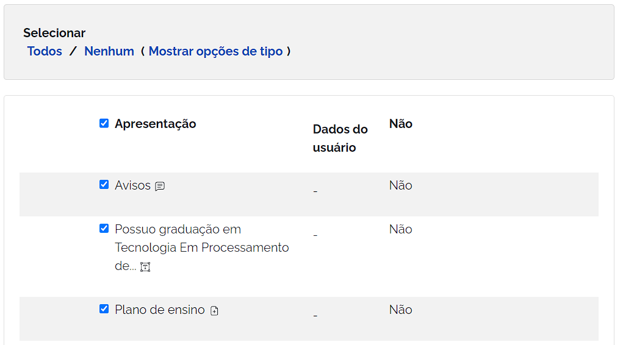Uncheck the Apresentação section checkbox
Screen dimensions: 623x345
[104, 123]
